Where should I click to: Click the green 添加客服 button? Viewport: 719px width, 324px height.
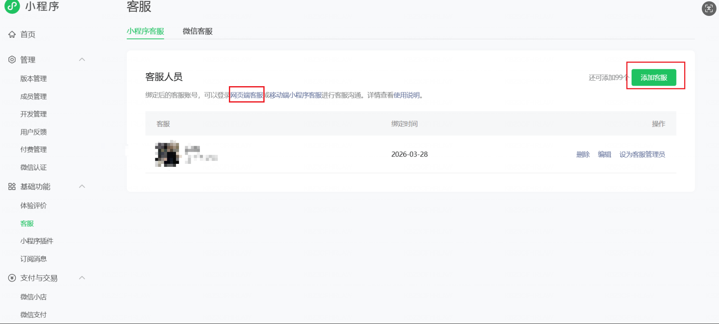coord(654,78)
